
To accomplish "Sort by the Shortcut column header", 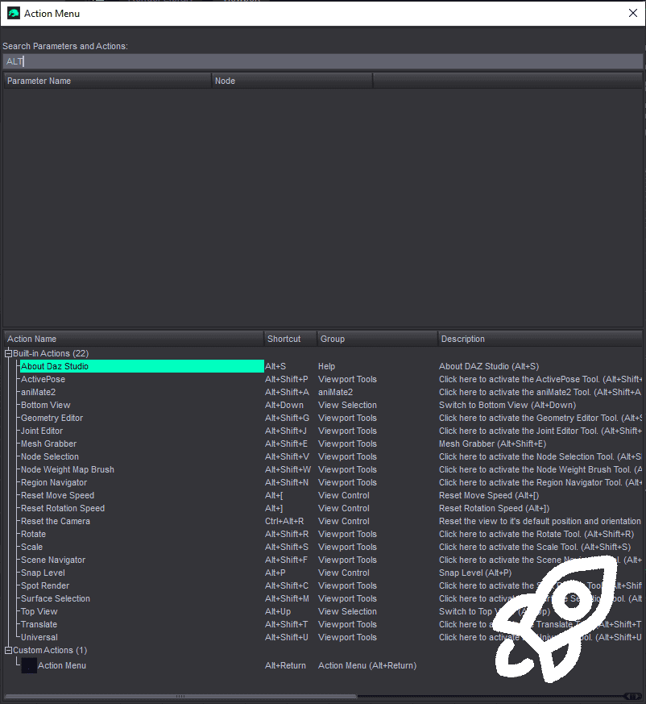I will [x=290, y=339].
